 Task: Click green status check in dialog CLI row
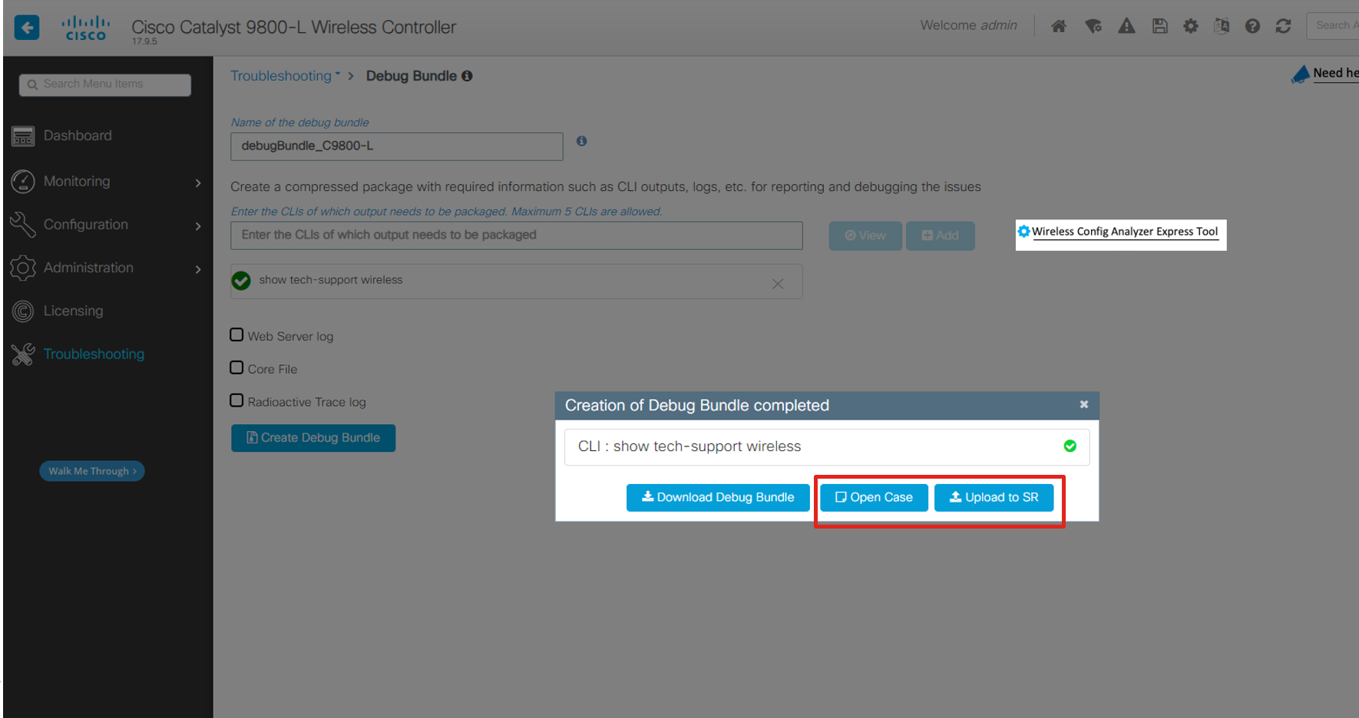coord(1070,446)
